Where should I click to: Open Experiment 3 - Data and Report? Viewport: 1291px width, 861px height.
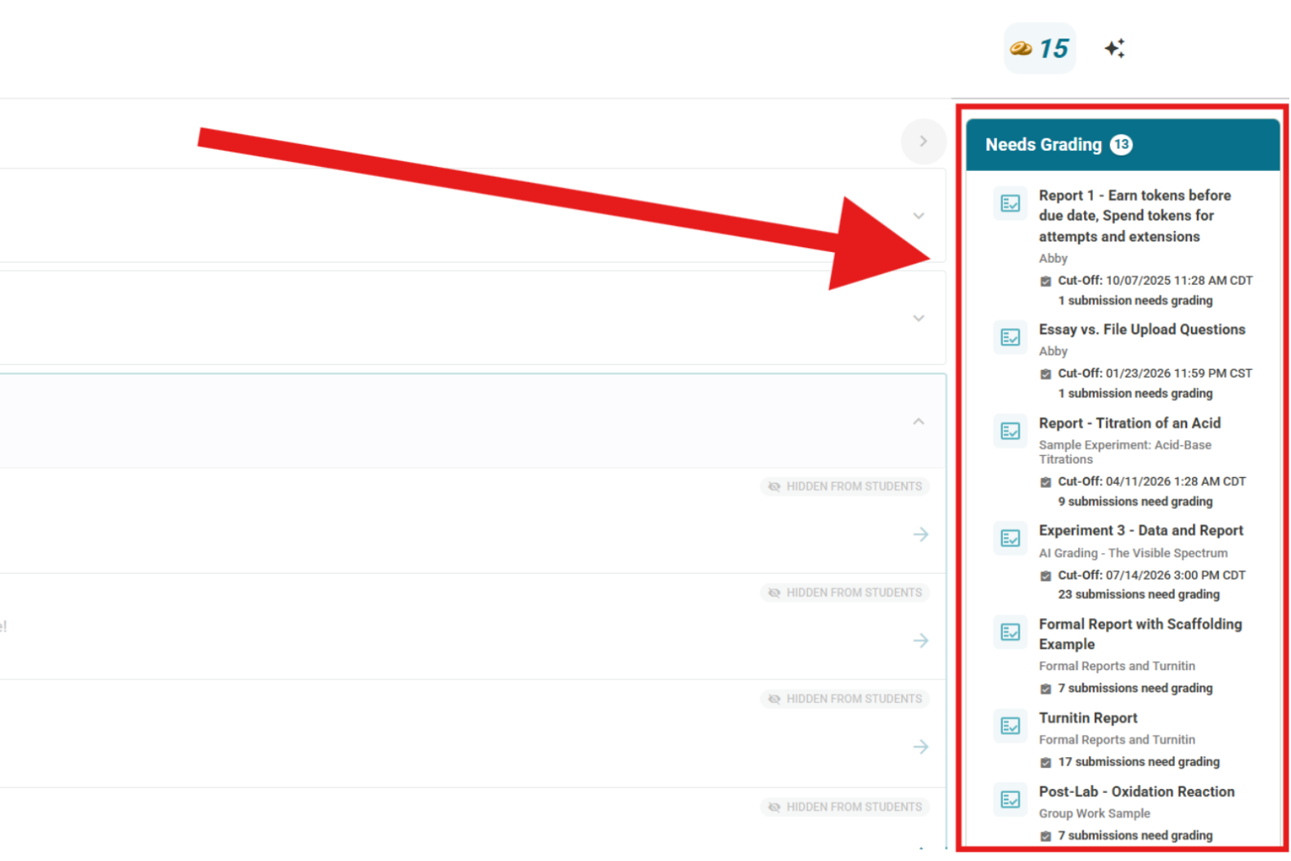click(1141, 530)
